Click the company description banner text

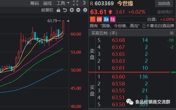pos(132,26)
